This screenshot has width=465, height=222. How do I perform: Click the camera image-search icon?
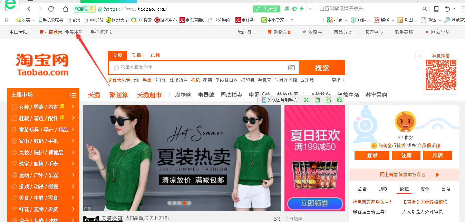pyautogui.click(x=292, y=68)
